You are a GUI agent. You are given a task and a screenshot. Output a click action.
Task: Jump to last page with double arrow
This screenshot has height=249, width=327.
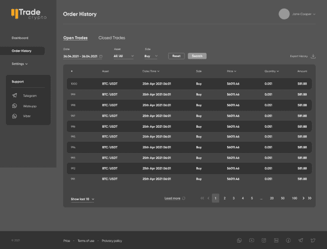pos(310,198)
